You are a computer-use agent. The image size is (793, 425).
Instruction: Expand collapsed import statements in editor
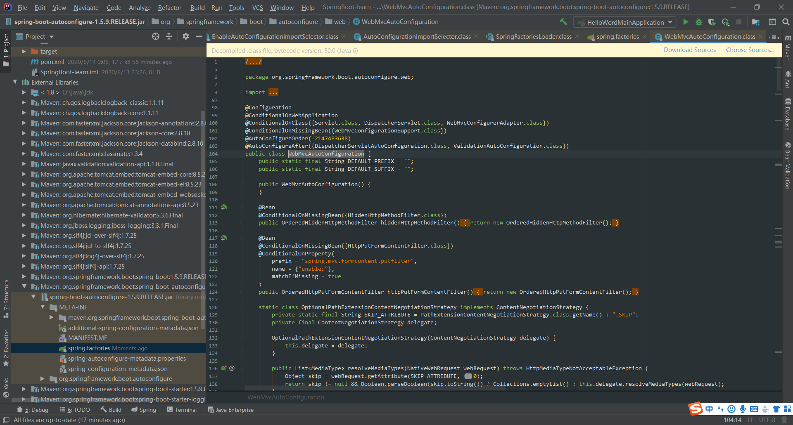pos(273,92)
